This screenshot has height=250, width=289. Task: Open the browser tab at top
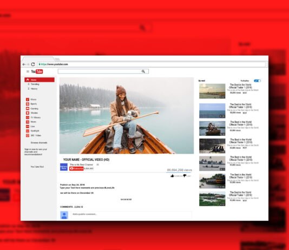(38, 59)
